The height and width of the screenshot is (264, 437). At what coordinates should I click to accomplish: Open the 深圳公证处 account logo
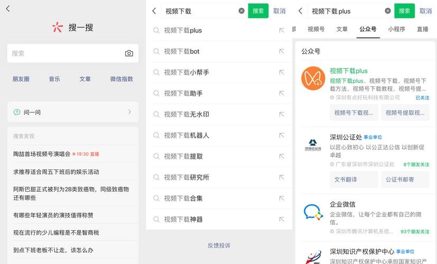[x=313, y=145]
